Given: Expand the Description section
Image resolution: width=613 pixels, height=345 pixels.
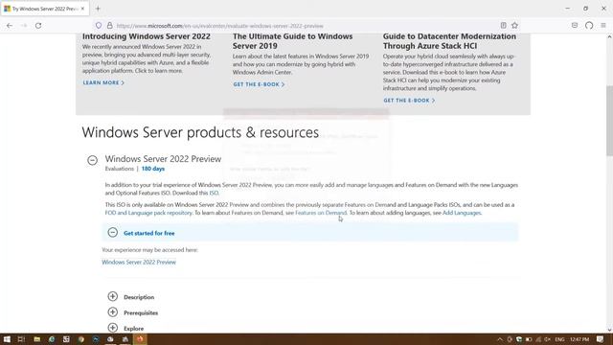Looking at the screenshot, I should pyautogui.click(x=113, y=296).
